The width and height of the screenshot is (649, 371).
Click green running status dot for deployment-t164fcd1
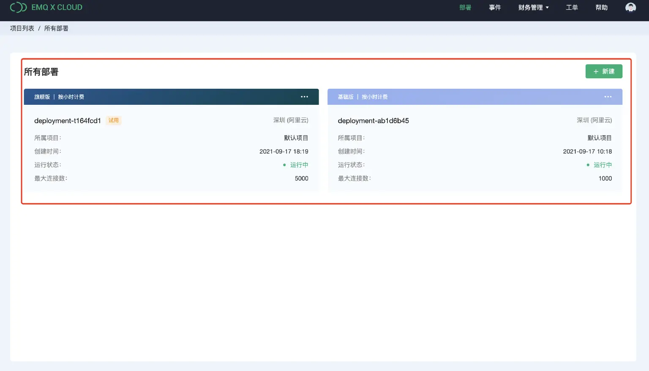284,165
